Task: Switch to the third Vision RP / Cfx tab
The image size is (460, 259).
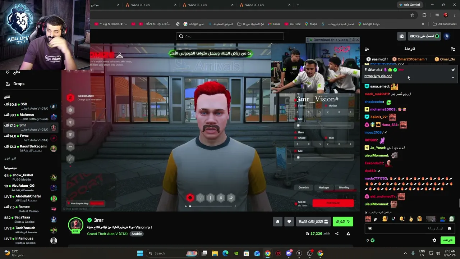Action: (x=265, y=5)
